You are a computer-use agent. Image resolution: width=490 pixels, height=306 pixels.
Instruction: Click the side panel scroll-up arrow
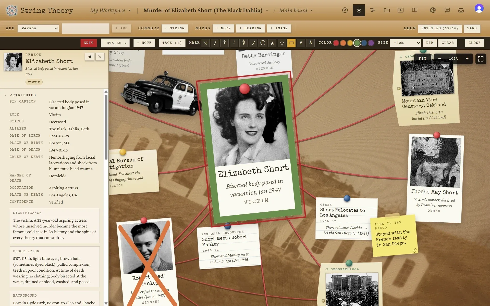click(106, 92)
